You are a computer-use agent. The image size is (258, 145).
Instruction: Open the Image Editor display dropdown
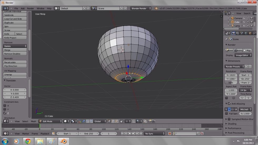[243, 55]
